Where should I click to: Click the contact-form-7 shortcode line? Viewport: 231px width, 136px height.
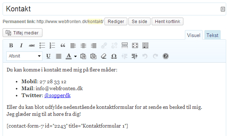click(x=67, y=126)
